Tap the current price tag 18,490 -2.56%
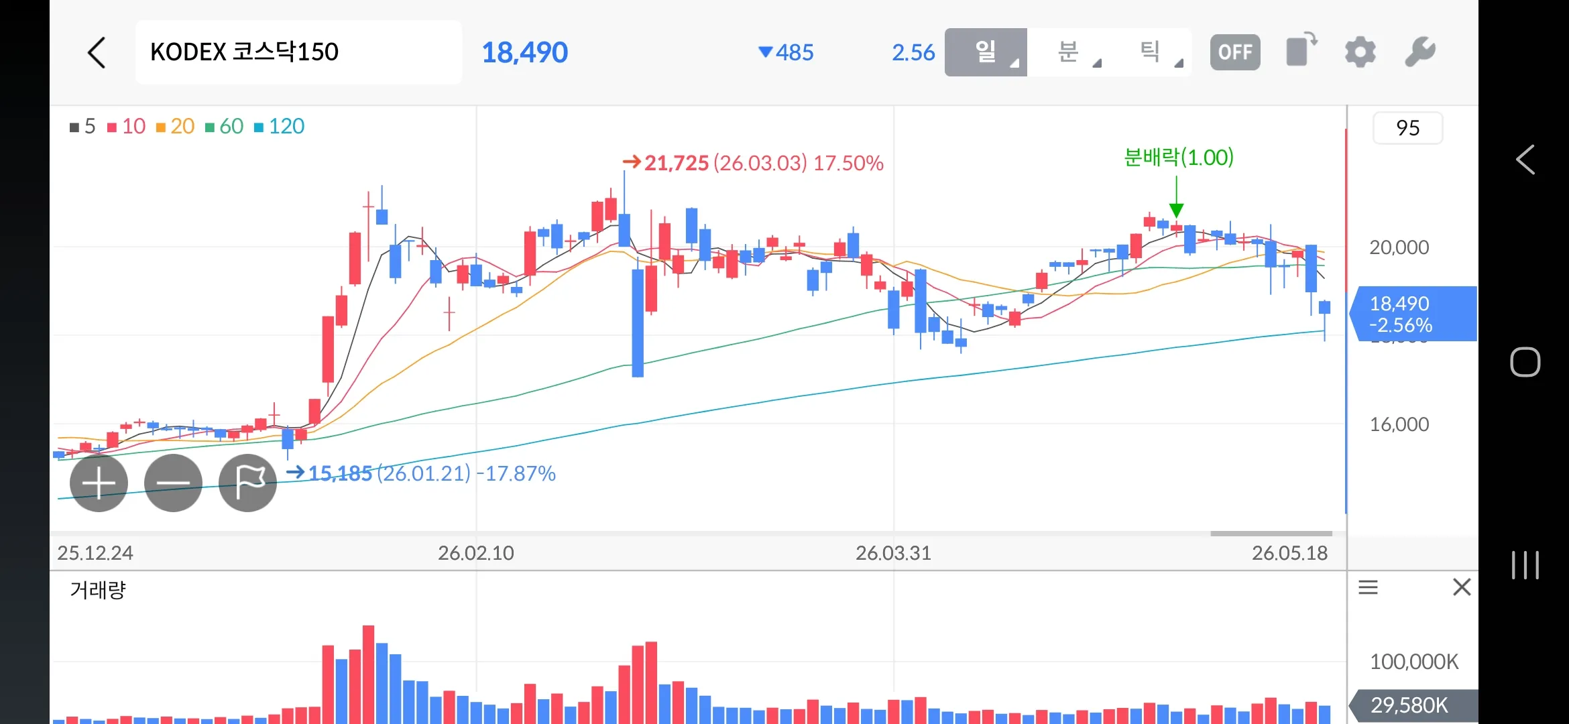 click(1413, 314)
